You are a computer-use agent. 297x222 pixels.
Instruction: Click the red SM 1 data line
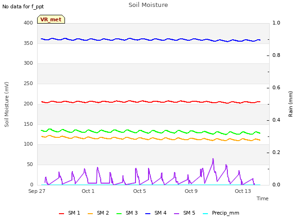pos(150,102)
